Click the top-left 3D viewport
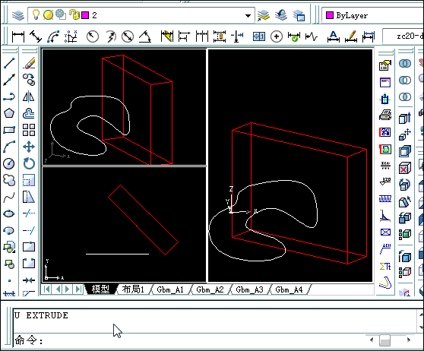424x351 pixels. coord(124,107)
